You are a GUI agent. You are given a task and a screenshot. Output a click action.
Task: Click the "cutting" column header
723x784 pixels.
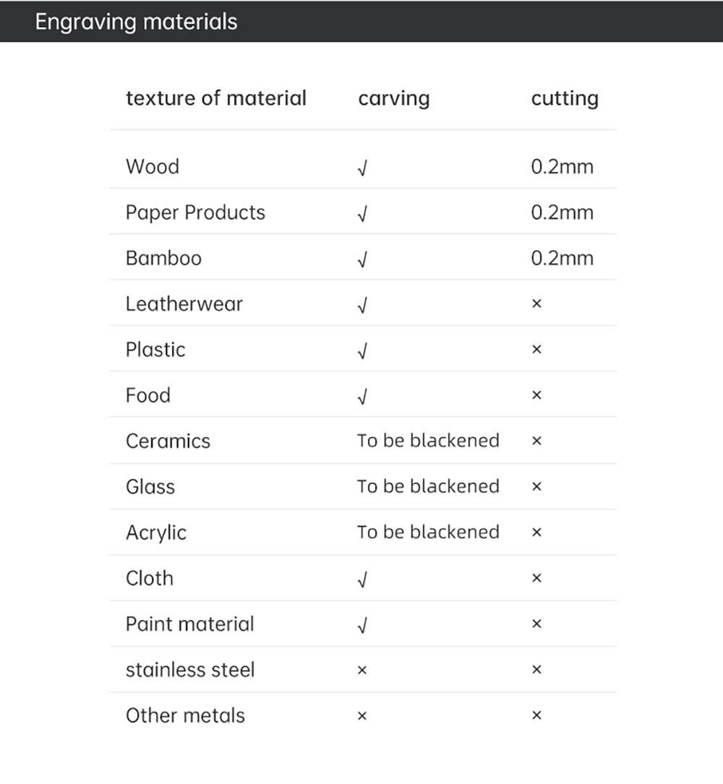click(565, 99)
